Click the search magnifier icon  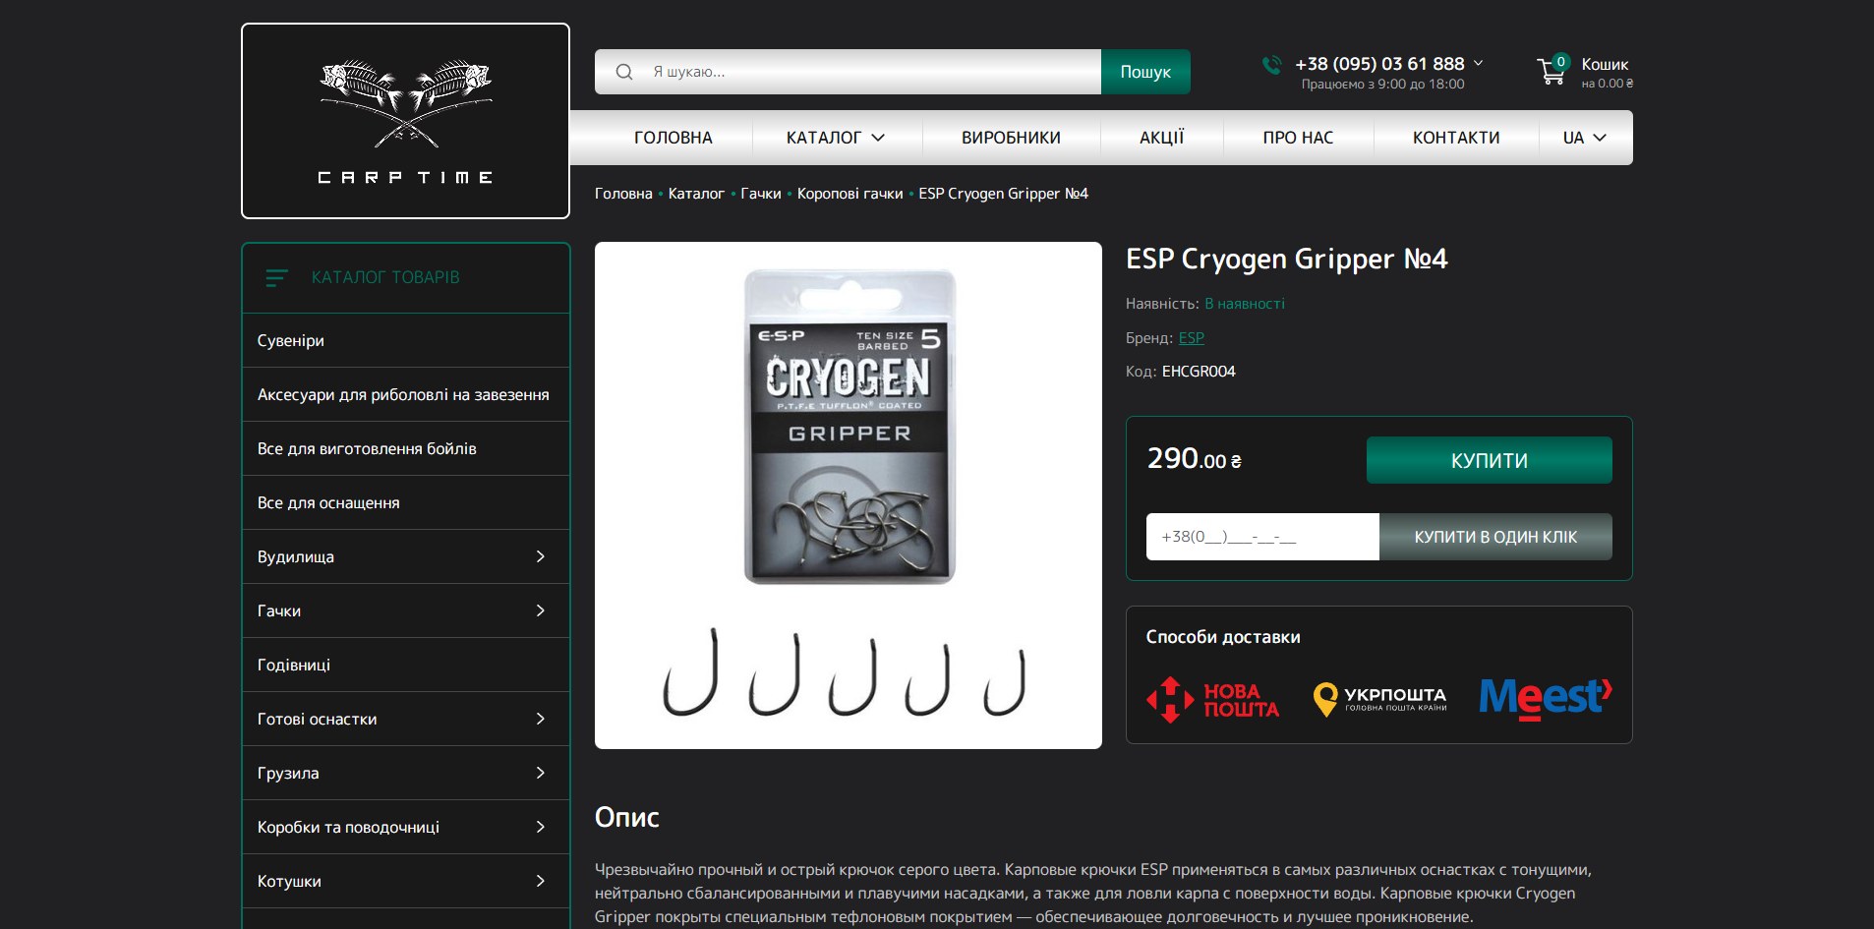pos(623,72)
